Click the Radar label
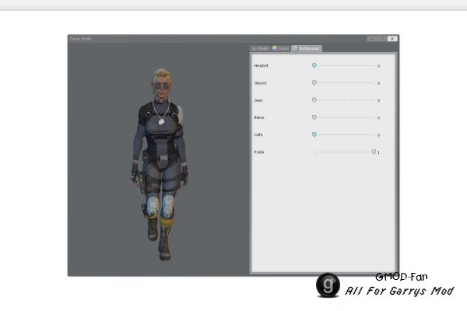This screenshot has width=467, height=311. click(x=259, y=152)
